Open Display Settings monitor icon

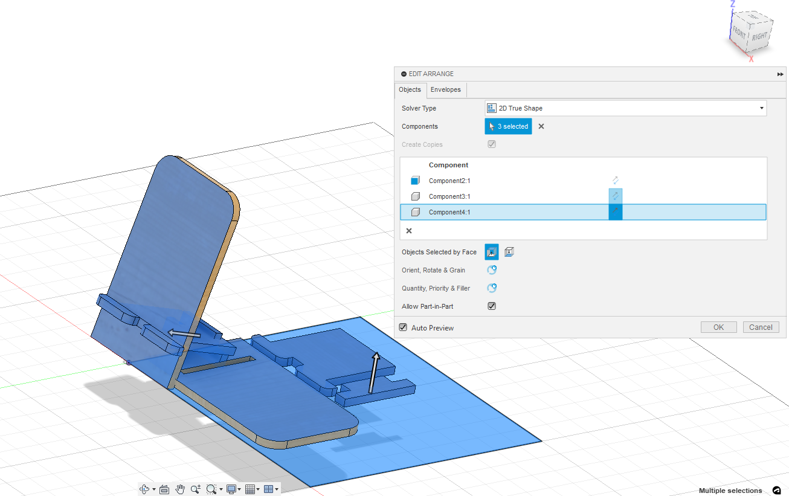click(x=231, y=489)
